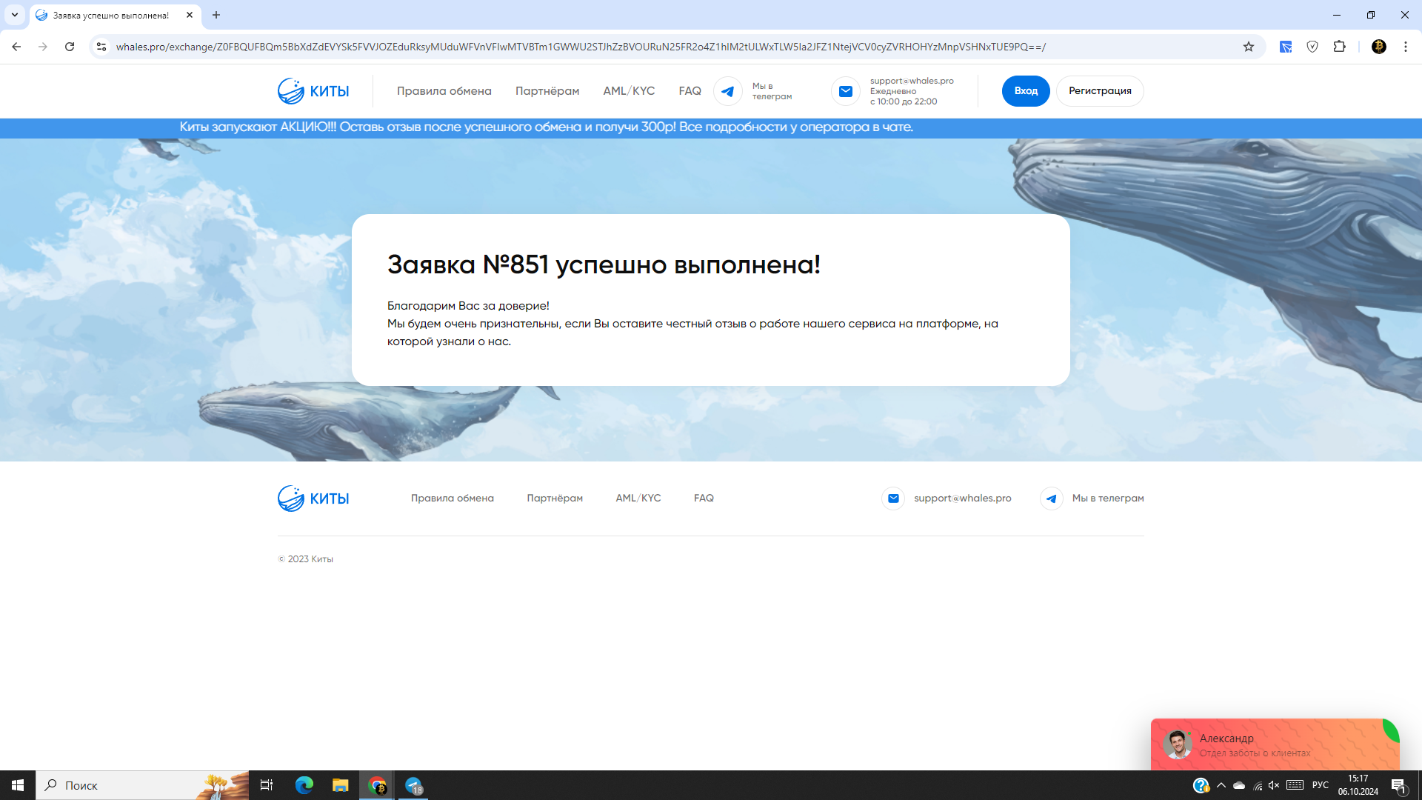Go forward in browser history
Screen dimensions: 1422x800
click(x=43, y=47)
